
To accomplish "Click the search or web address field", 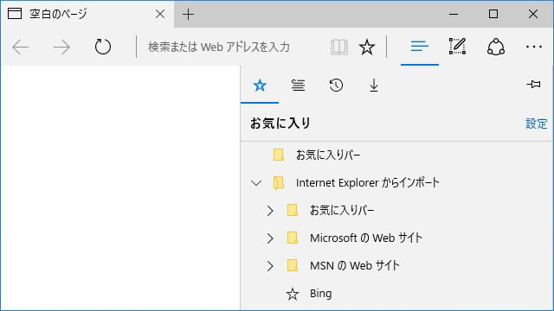I will coord(231,47).
